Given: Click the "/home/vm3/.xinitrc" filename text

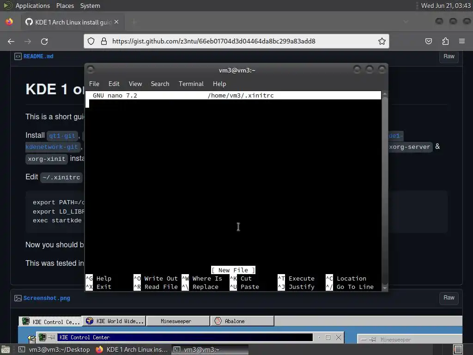Looking at the screenshot, I should [x=241, y=96].
